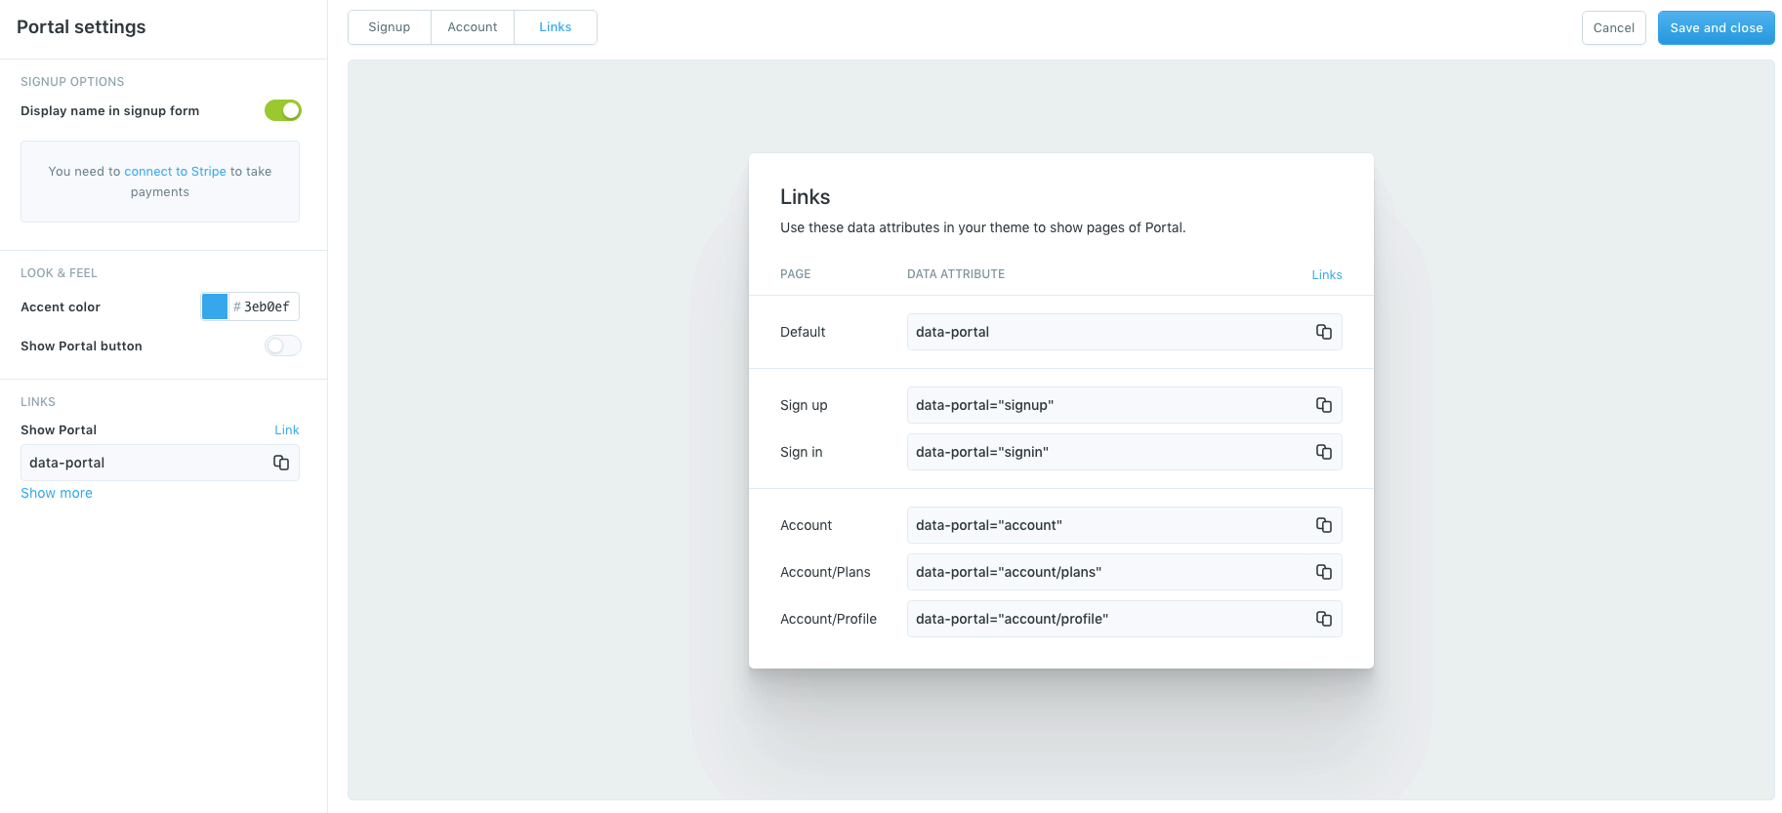Toggle Display name in signup form

tap(283, 110)
